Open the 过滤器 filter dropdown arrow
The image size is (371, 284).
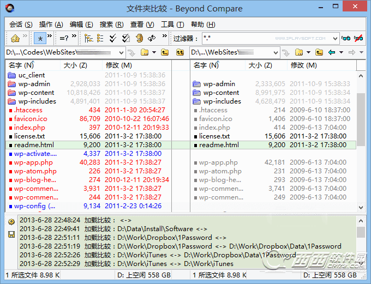tap(335, 38)
